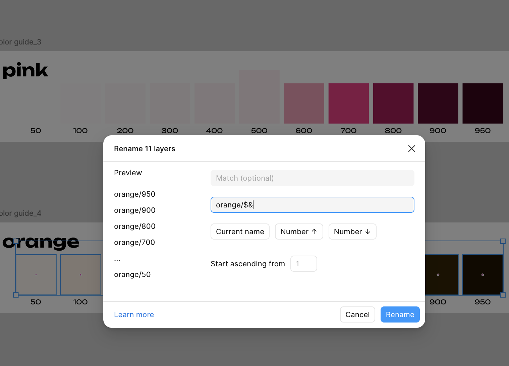Viewport: 509px width, 366px height.
Task: Close the Rename layers dialog
Action: coord(411,149)
